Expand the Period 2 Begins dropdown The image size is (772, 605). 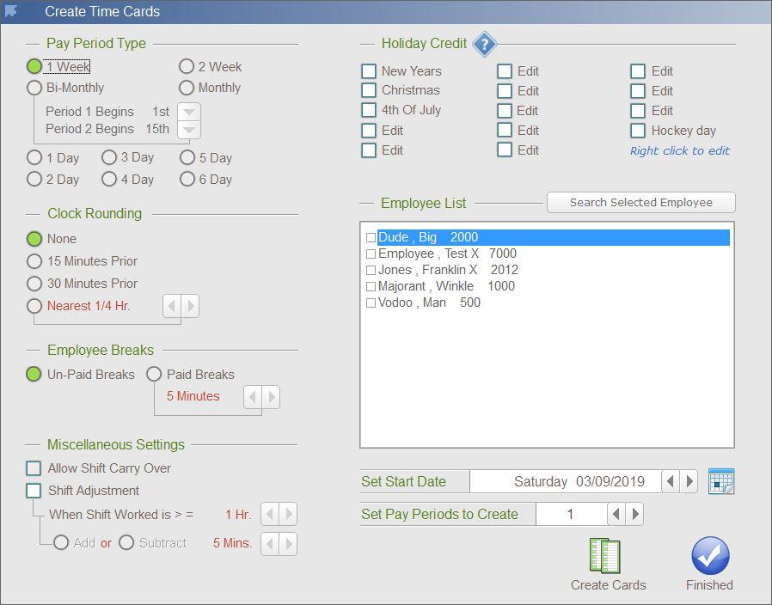pyautogui.click(x=188, y=130)
